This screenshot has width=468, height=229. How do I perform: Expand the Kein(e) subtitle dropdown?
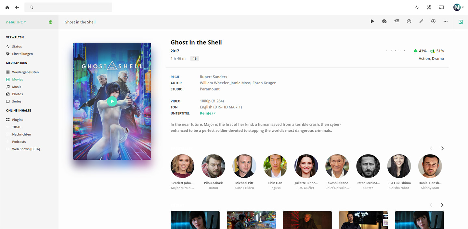(x=208, y=113)
